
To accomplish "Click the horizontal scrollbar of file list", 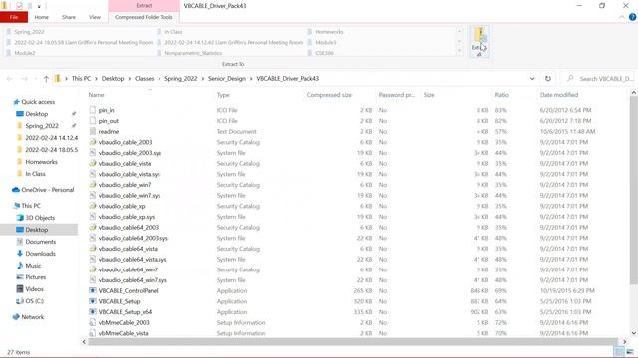I will point(352,342).
